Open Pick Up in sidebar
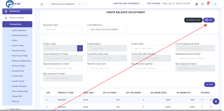Screen dimensions: 224x111 pos(16,101)
